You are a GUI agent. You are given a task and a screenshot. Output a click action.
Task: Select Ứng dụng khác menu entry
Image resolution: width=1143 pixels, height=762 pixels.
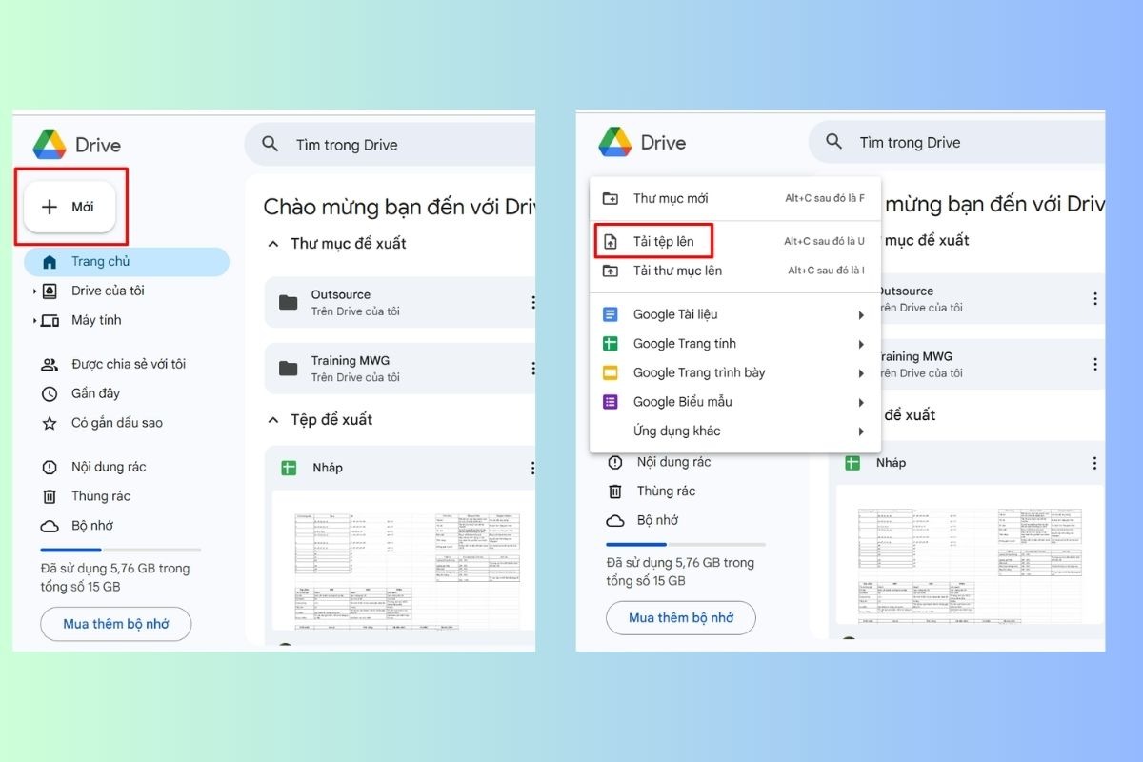[735, 431]
